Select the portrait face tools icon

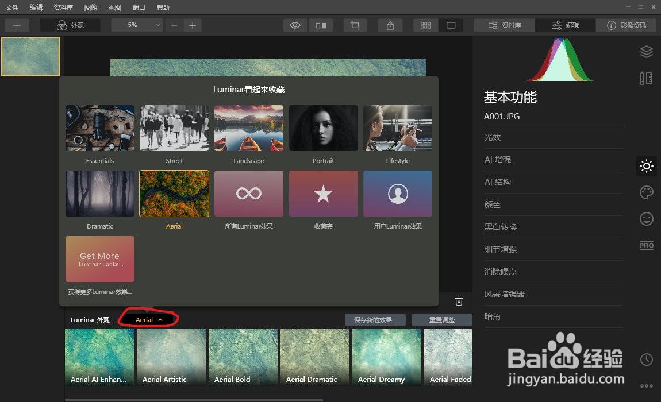point(646,219)
